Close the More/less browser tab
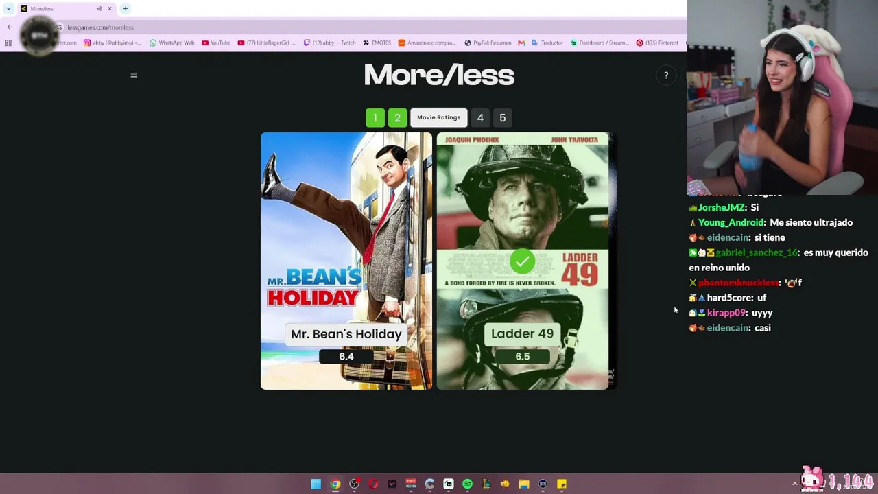This screenshot has height=494, width=878. pyautogui.click(x=109, y=8)
